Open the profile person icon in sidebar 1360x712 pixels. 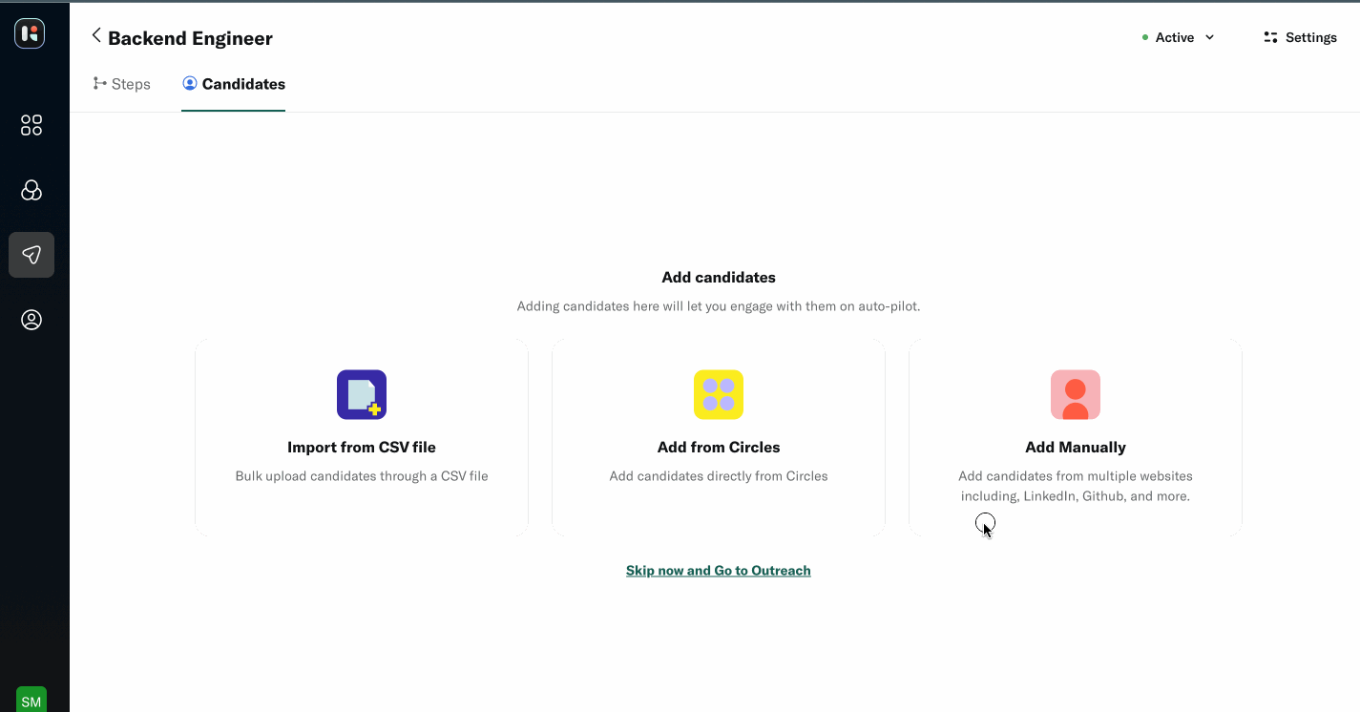click(31, 319)
